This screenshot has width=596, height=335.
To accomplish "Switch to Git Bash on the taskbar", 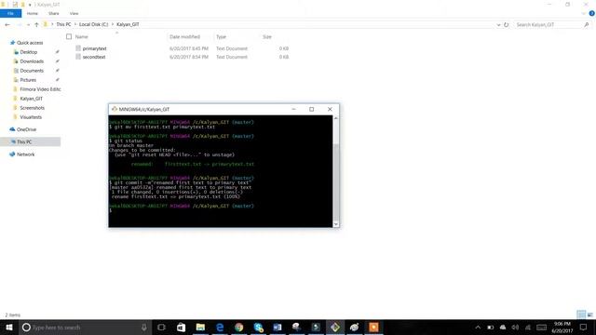I will click(335, 327).
